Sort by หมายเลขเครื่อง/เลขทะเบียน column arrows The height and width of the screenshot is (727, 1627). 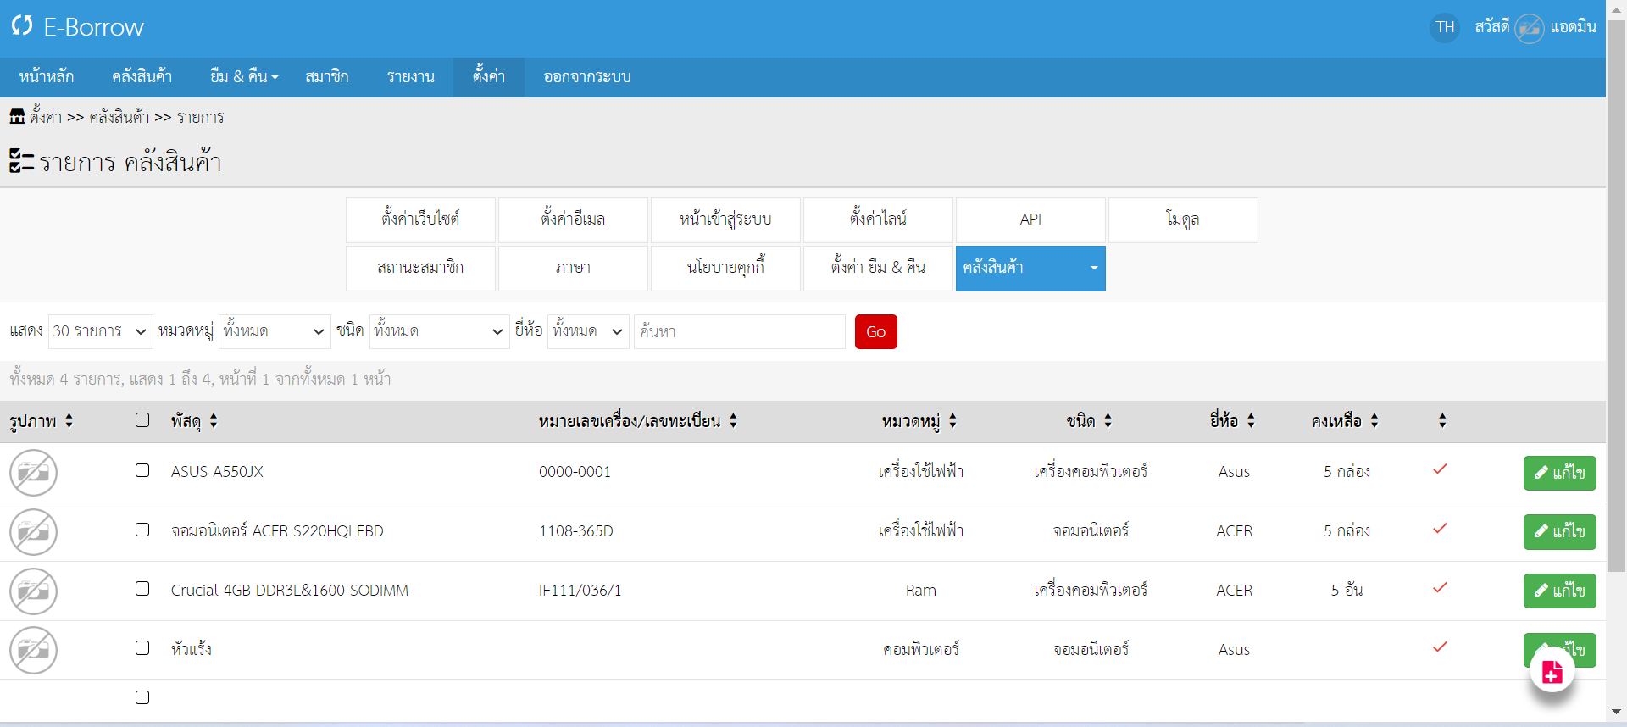tap(733, 420)
